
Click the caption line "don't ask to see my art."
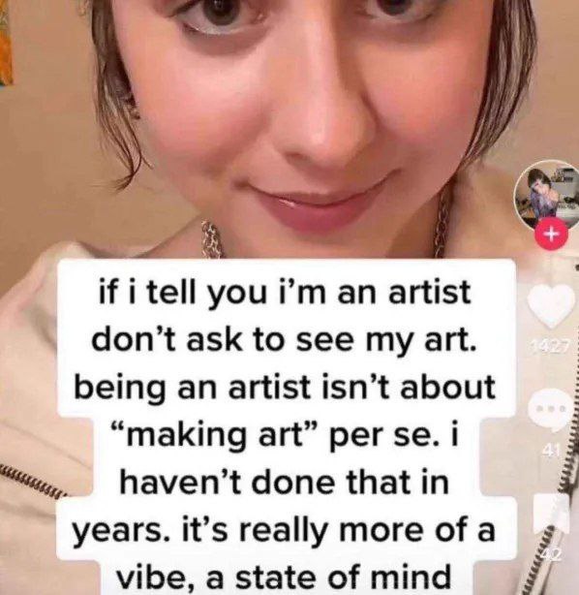coord(284,340)
